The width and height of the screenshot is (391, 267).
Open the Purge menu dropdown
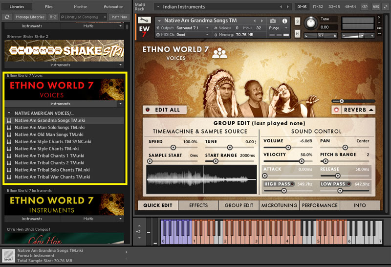click(286, 28)
